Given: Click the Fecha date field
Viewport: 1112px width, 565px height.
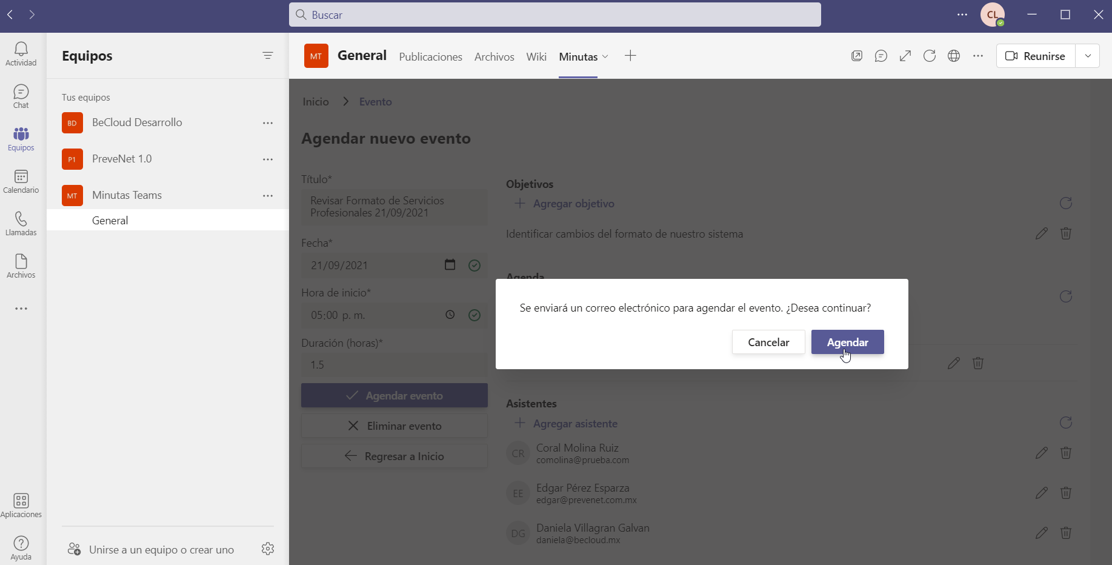Looking at the screenshot, I should click(x=395, y=265).
